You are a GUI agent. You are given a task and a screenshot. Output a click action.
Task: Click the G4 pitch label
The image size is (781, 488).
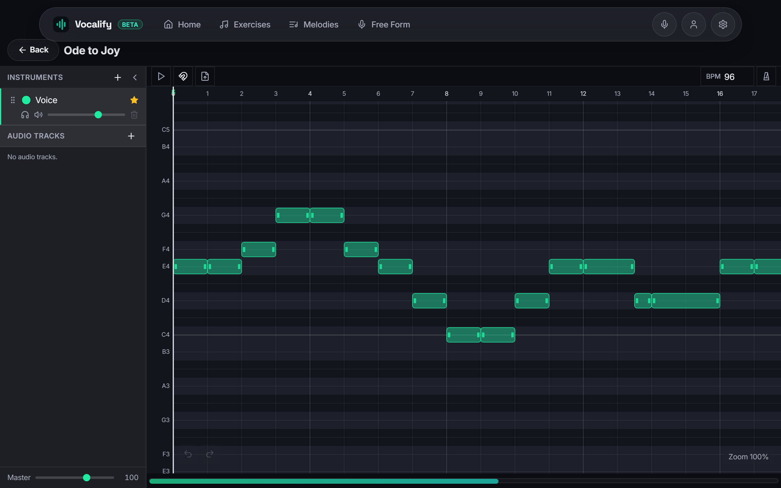pos(166,215)
